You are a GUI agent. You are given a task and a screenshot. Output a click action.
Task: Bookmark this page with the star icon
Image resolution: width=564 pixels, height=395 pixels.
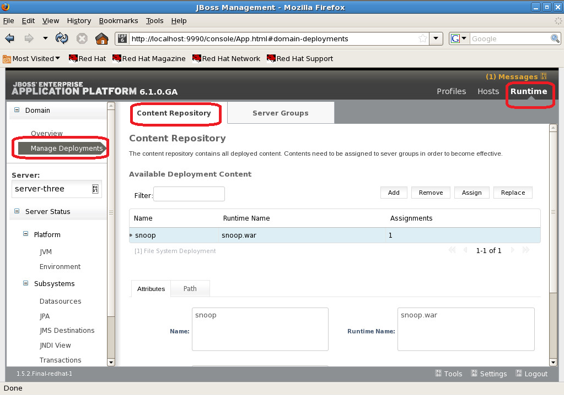click(423, 39)
